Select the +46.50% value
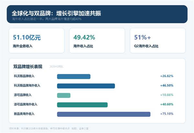Viewport: 194px width, 133px height. [167, 86]
